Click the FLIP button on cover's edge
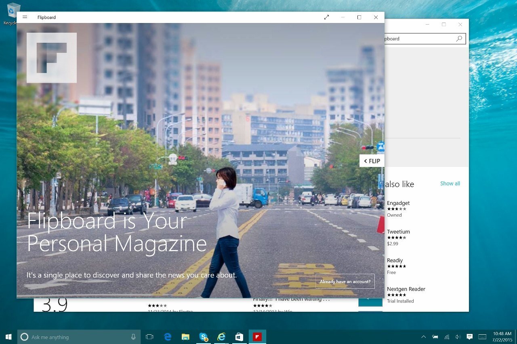Screen dimensions: 517x344 372,161
